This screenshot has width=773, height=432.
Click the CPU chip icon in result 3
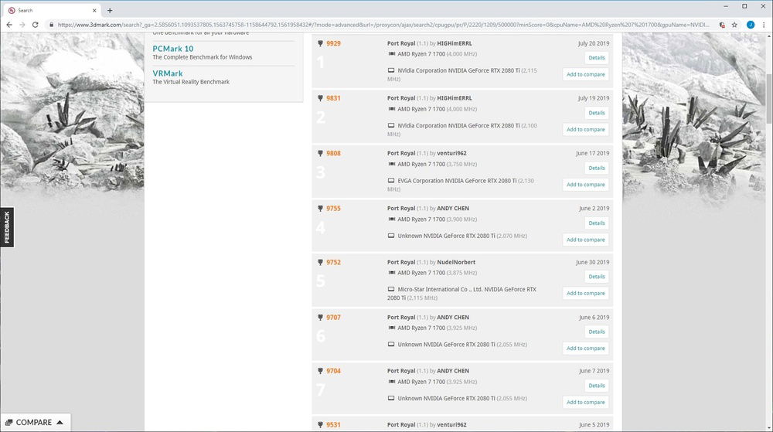391,165
